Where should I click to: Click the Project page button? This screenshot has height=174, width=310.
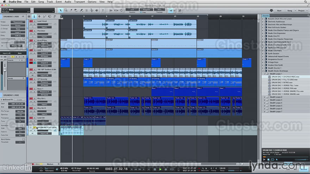click(x=301, y=11)
